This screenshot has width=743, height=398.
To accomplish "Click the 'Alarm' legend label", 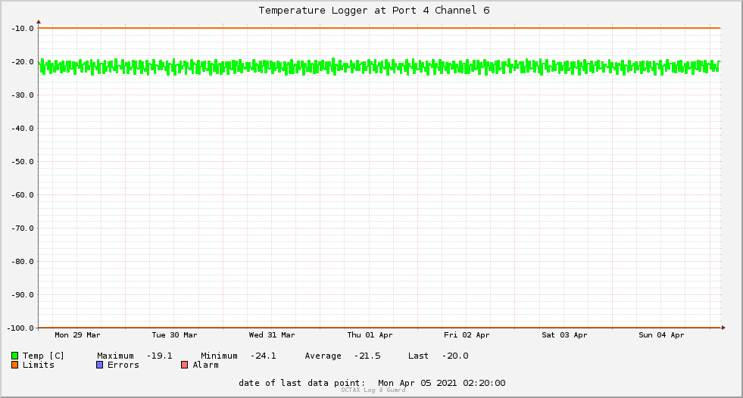I will pyautogui.click(x=206, y=365).
